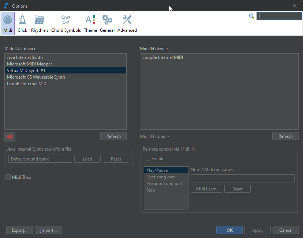Select VirtualMIDISynth #1 output device
Screen dimensions: 303x238
66,71
